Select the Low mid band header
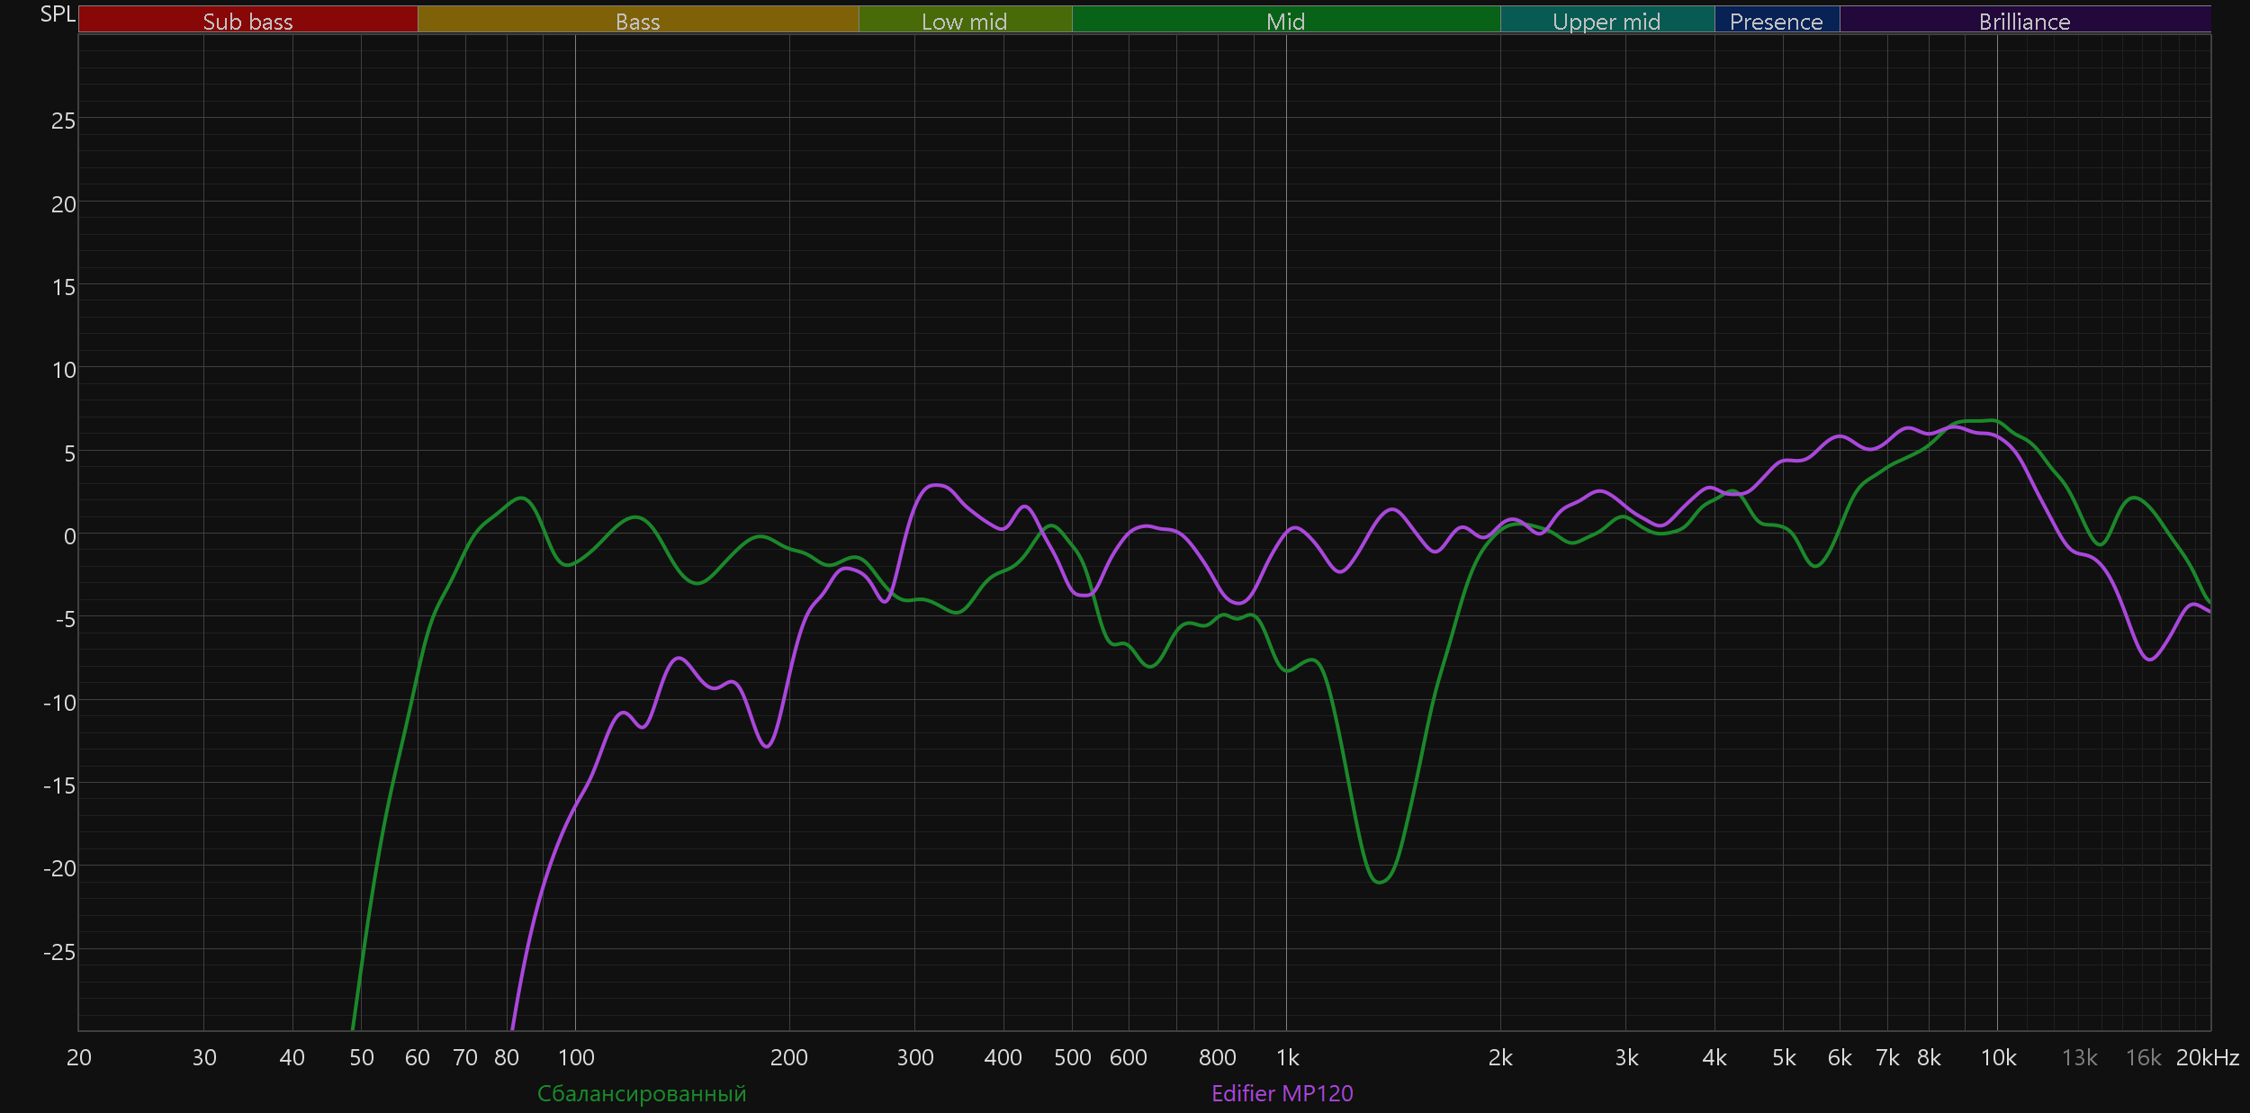The image size is (2250, 1113). [964, 21]
